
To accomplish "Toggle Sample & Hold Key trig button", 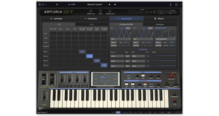I will tap(158, 46).
